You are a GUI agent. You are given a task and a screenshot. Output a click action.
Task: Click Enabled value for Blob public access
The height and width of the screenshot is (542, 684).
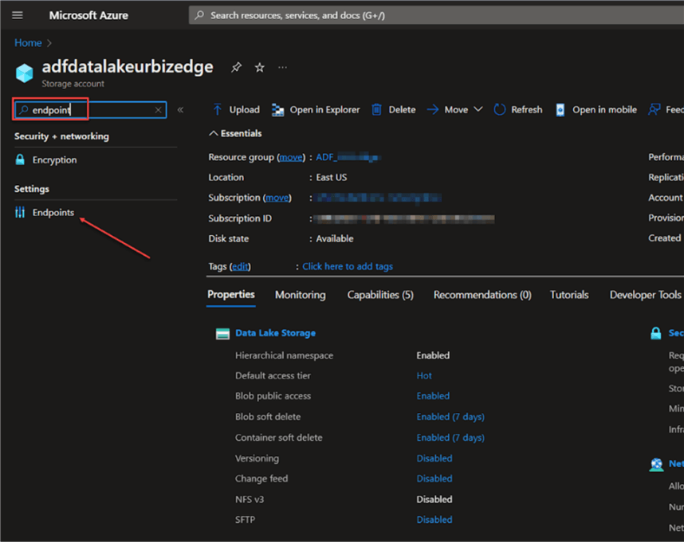[x=433, y=396]
